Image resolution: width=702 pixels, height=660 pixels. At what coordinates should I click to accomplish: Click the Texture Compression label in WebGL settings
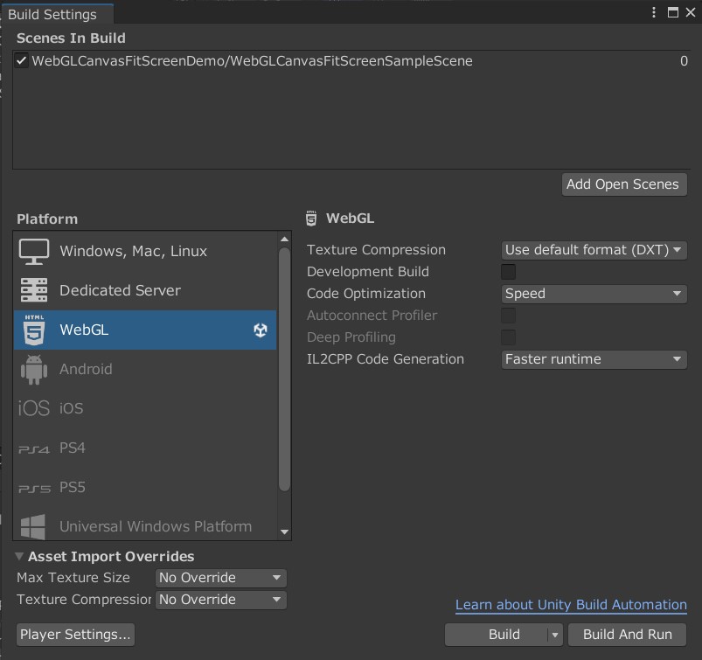click(x=376, y=250)
